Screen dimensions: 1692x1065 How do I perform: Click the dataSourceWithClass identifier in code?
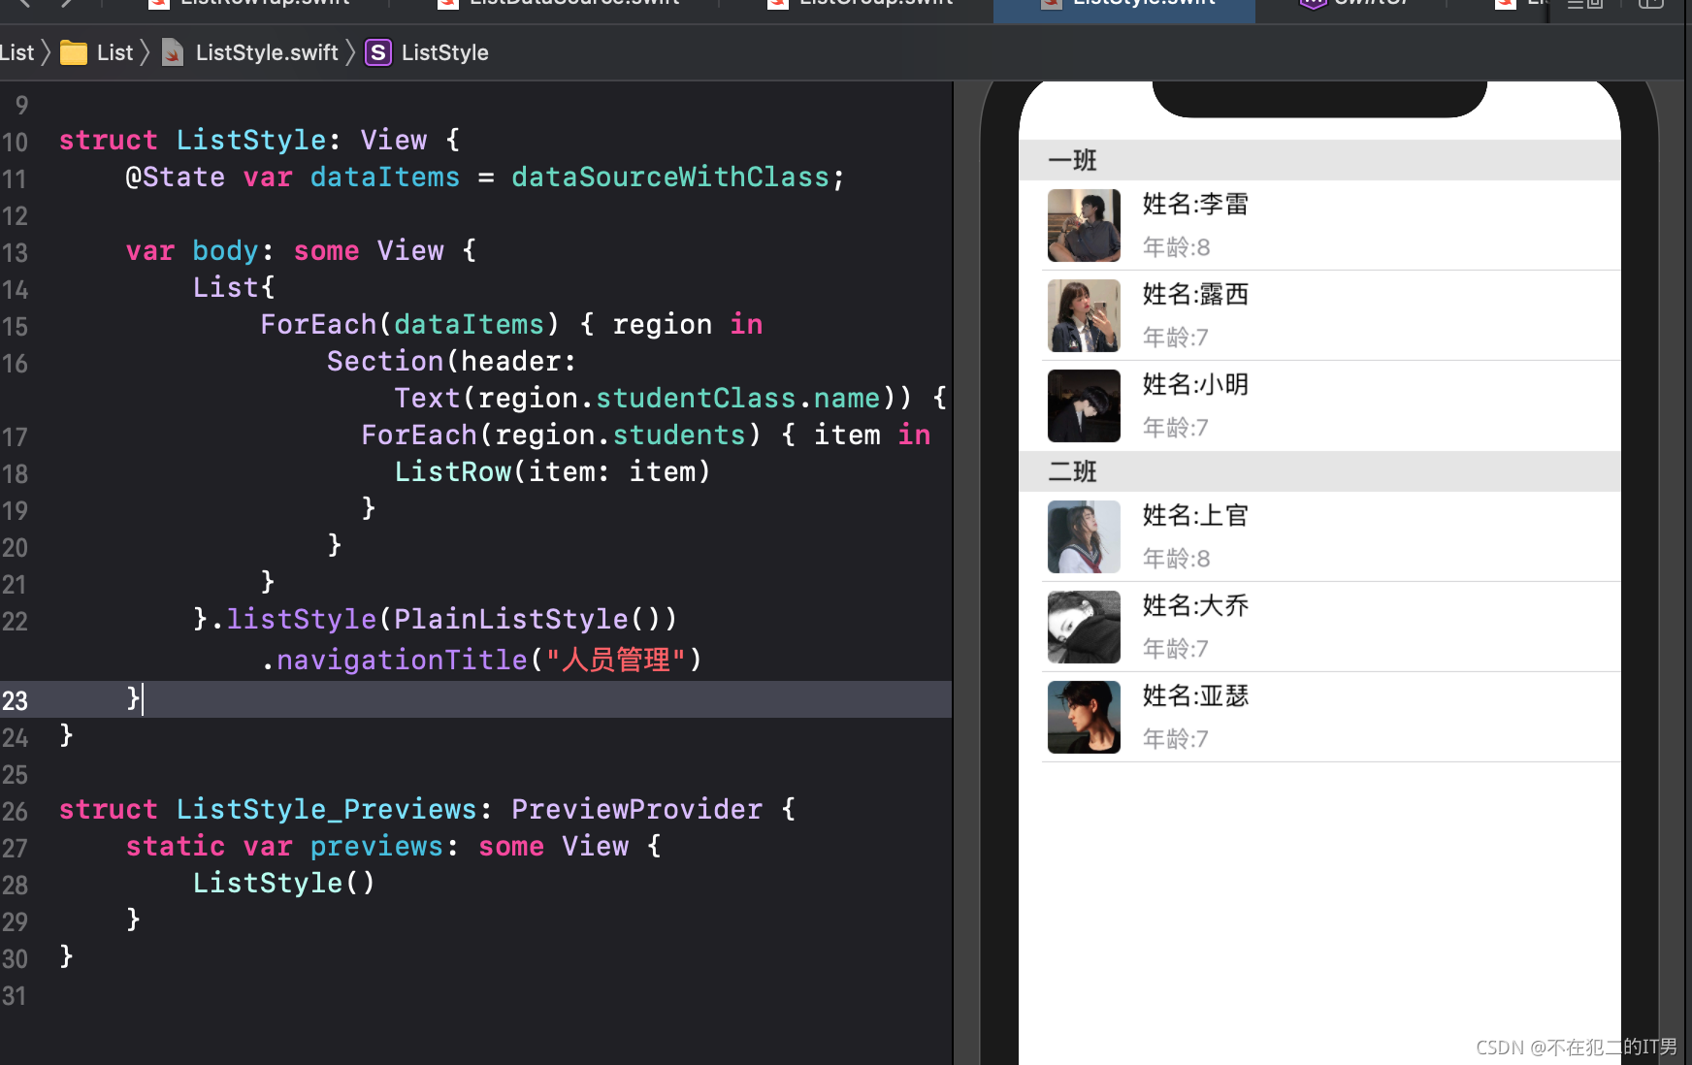pyautogui.click(x=670, y=177)
